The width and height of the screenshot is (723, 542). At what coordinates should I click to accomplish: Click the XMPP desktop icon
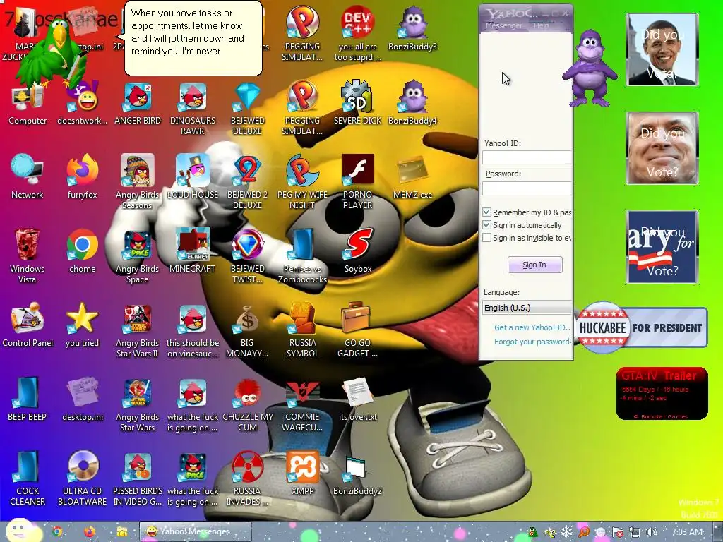(x=302, y=467)
